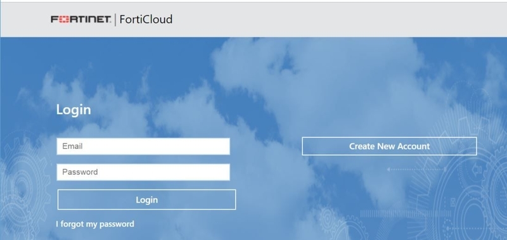
Task: Click the Login heading text
Action: click(74, 110)
